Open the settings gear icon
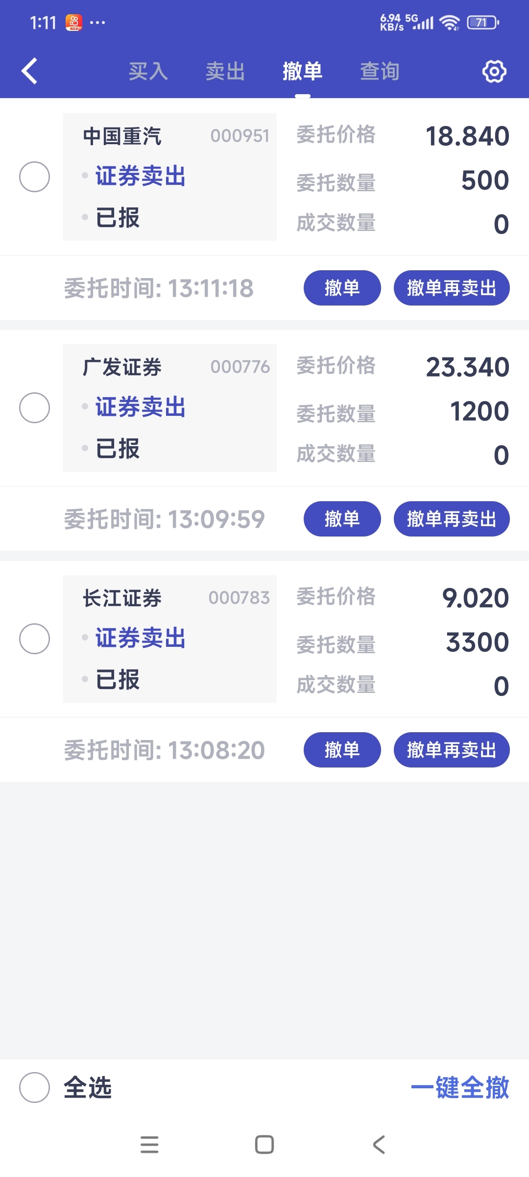 tap(494, 72)
